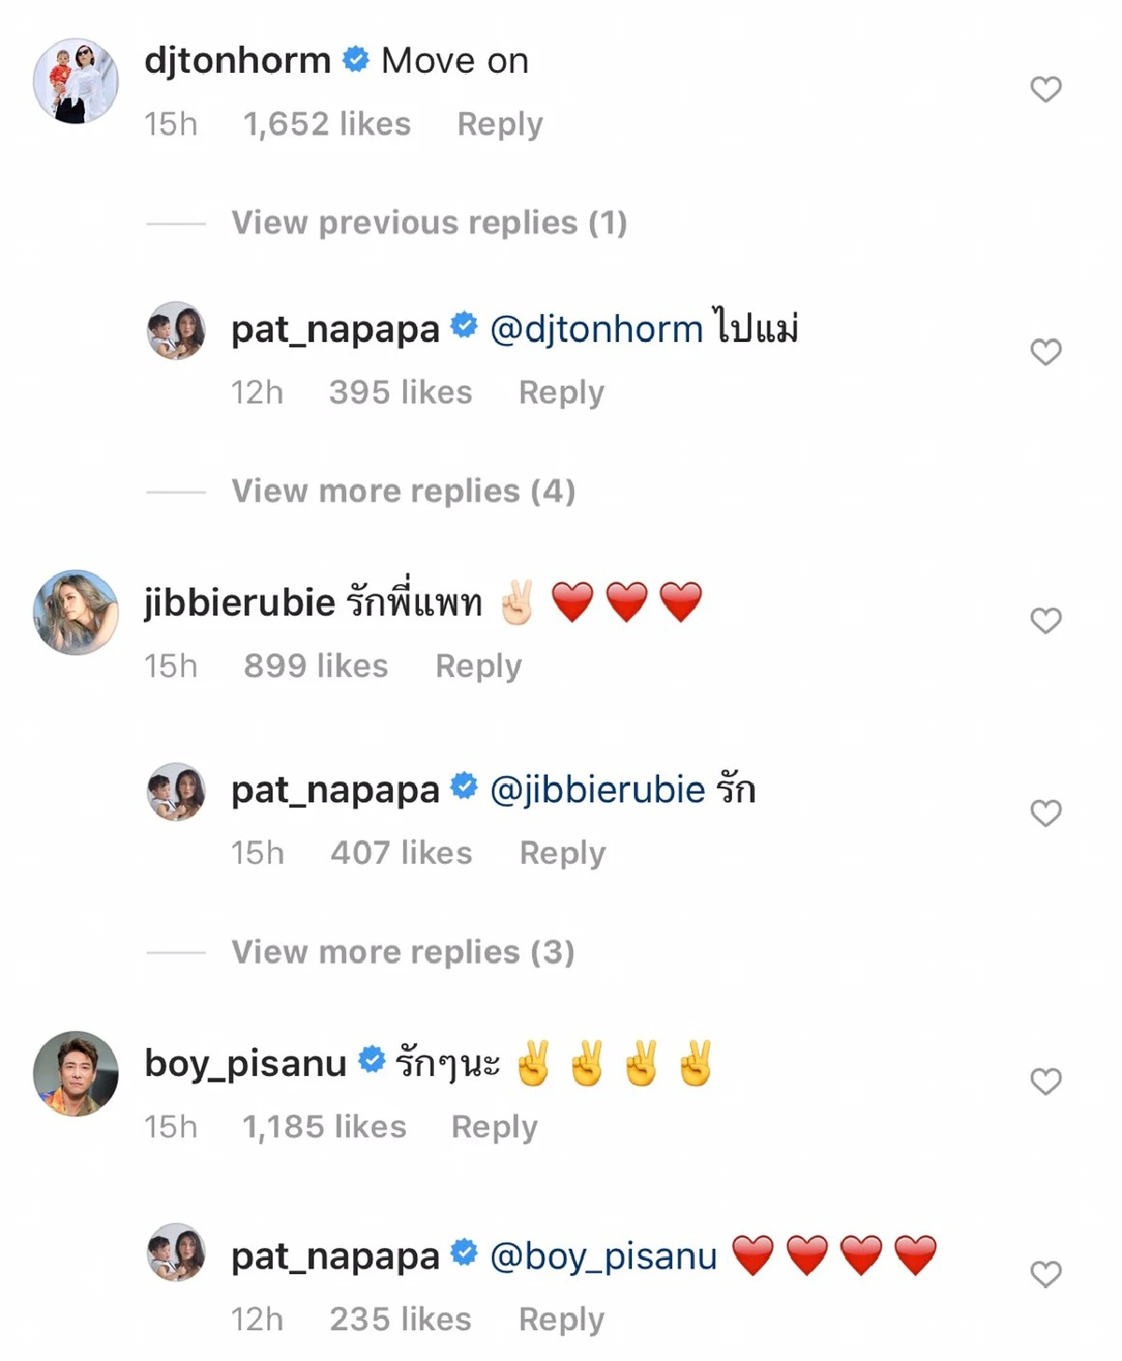This screenshot has width=1122, height=1361.
Task: Open boy_pisanu's profile avatar
Action: [76, 1073]
